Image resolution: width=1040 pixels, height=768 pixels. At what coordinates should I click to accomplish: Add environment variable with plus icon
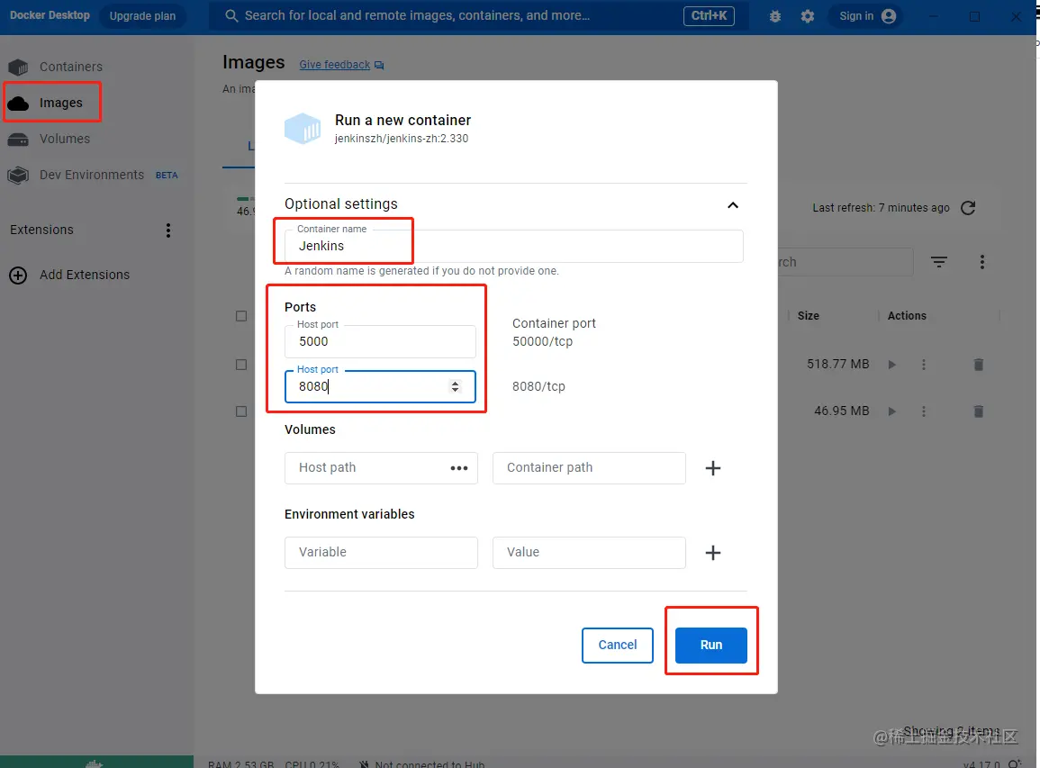tap(713, 553)
